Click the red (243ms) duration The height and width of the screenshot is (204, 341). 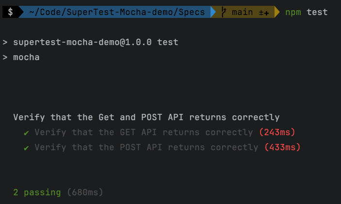pos(277,132)
